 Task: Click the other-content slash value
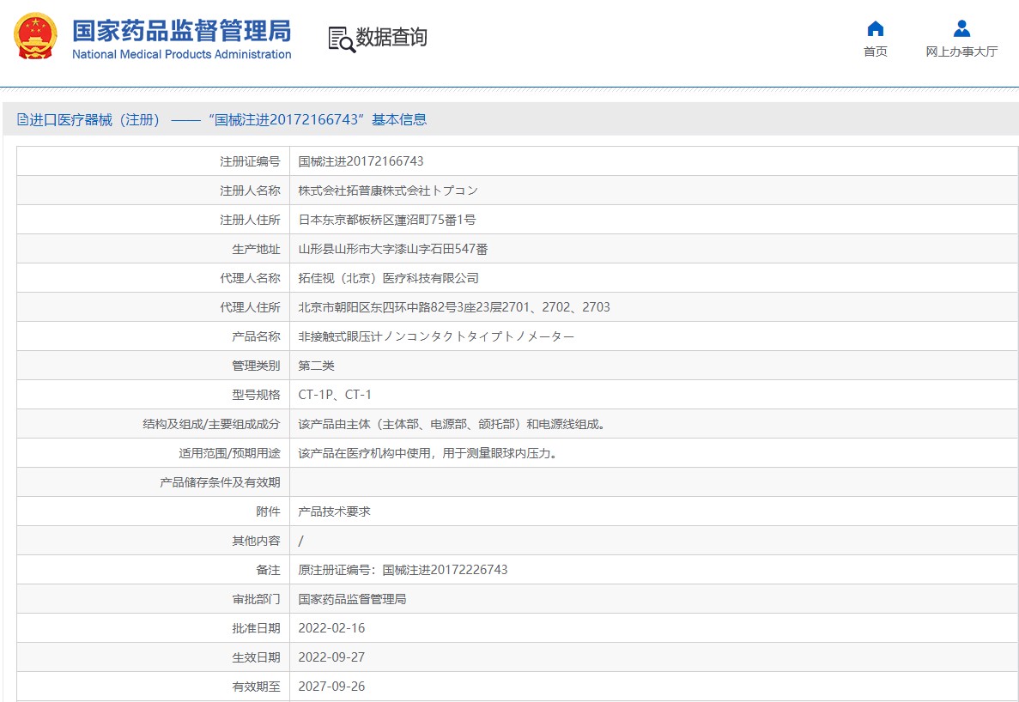coord(300,541)
